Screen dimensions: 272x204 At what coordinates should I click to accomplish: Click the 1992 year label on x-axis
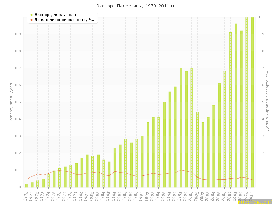147,195
